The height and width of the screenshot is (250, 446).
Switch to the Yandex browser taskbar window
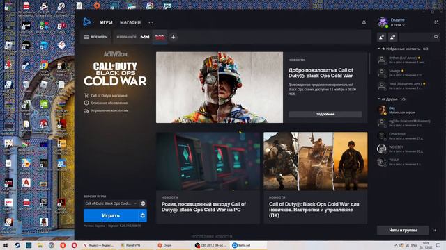pos(99,245)
